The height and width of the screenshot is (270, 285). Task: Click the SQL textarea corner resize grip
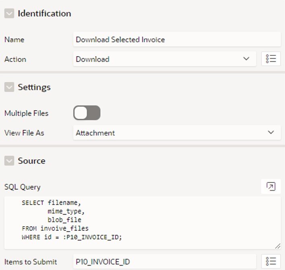pyautogui.click(x=278, y=246)
